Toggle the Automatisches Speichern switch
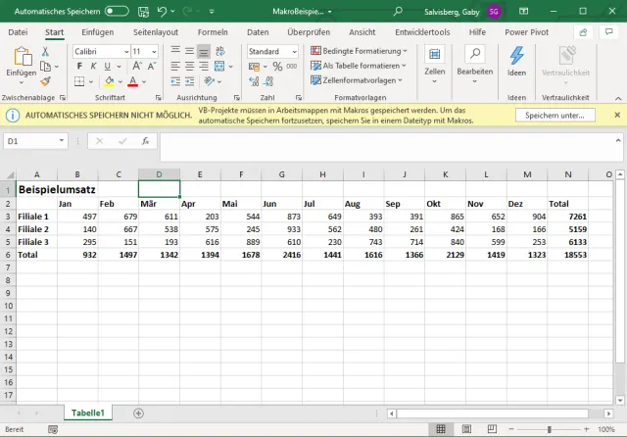Screen dimensions: 627x437 116,11
